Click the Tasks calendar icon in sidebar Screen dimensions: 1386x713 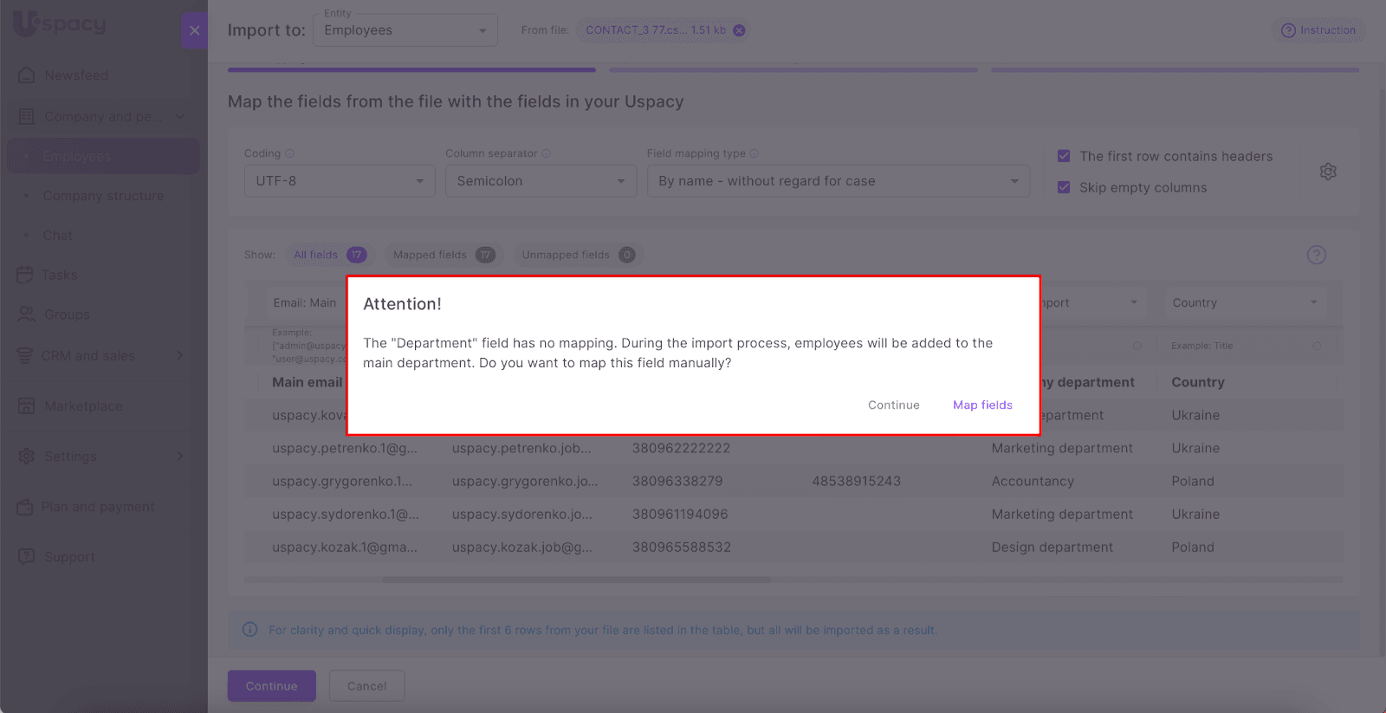point(25,275)
